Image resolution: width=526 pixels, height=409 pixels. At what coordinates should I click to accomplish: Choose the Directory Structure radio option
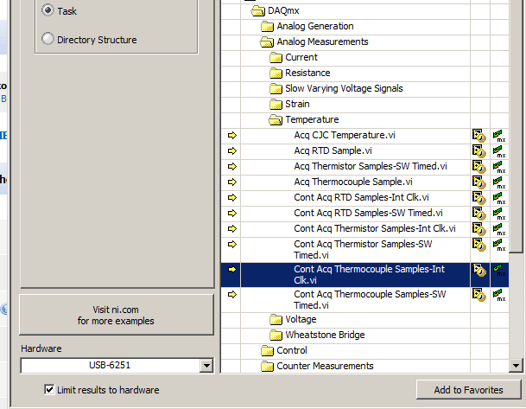tap(48, 39)
